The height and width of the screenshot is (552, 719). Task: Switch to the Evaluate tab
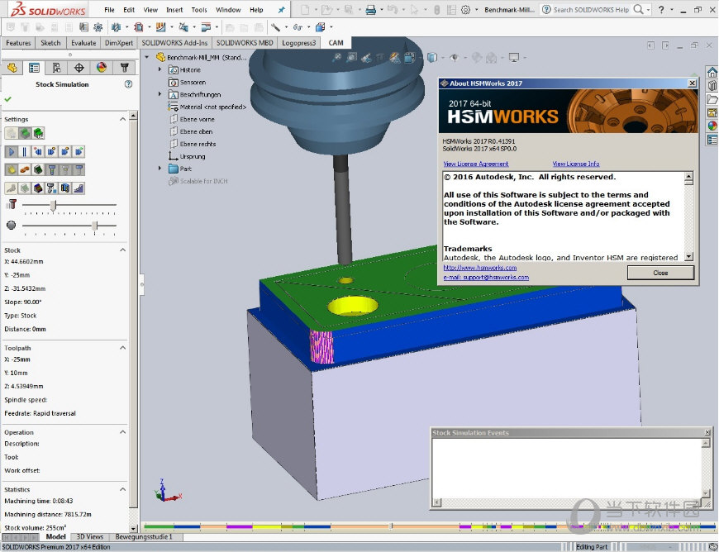point(83,42)
